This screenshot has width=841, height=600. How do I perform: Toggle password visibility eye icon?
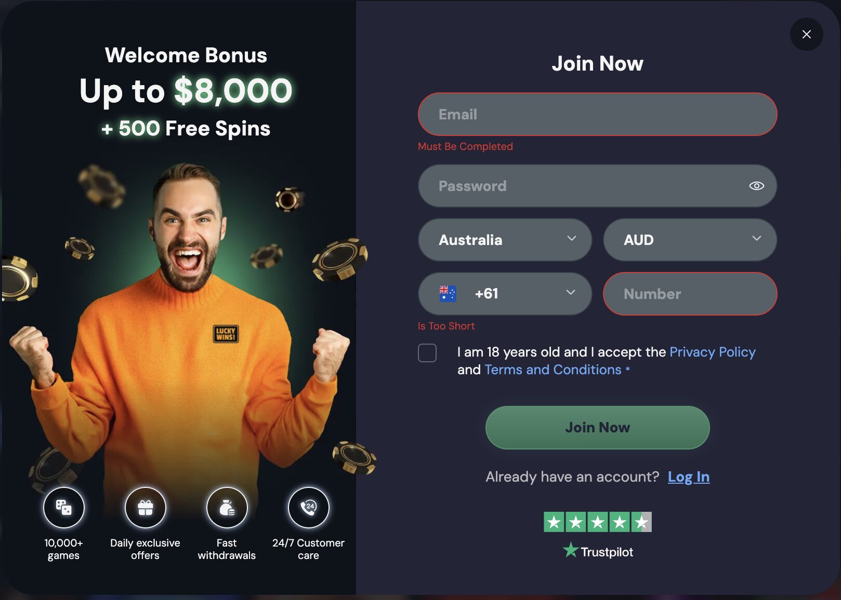click(x=756, y=186)
